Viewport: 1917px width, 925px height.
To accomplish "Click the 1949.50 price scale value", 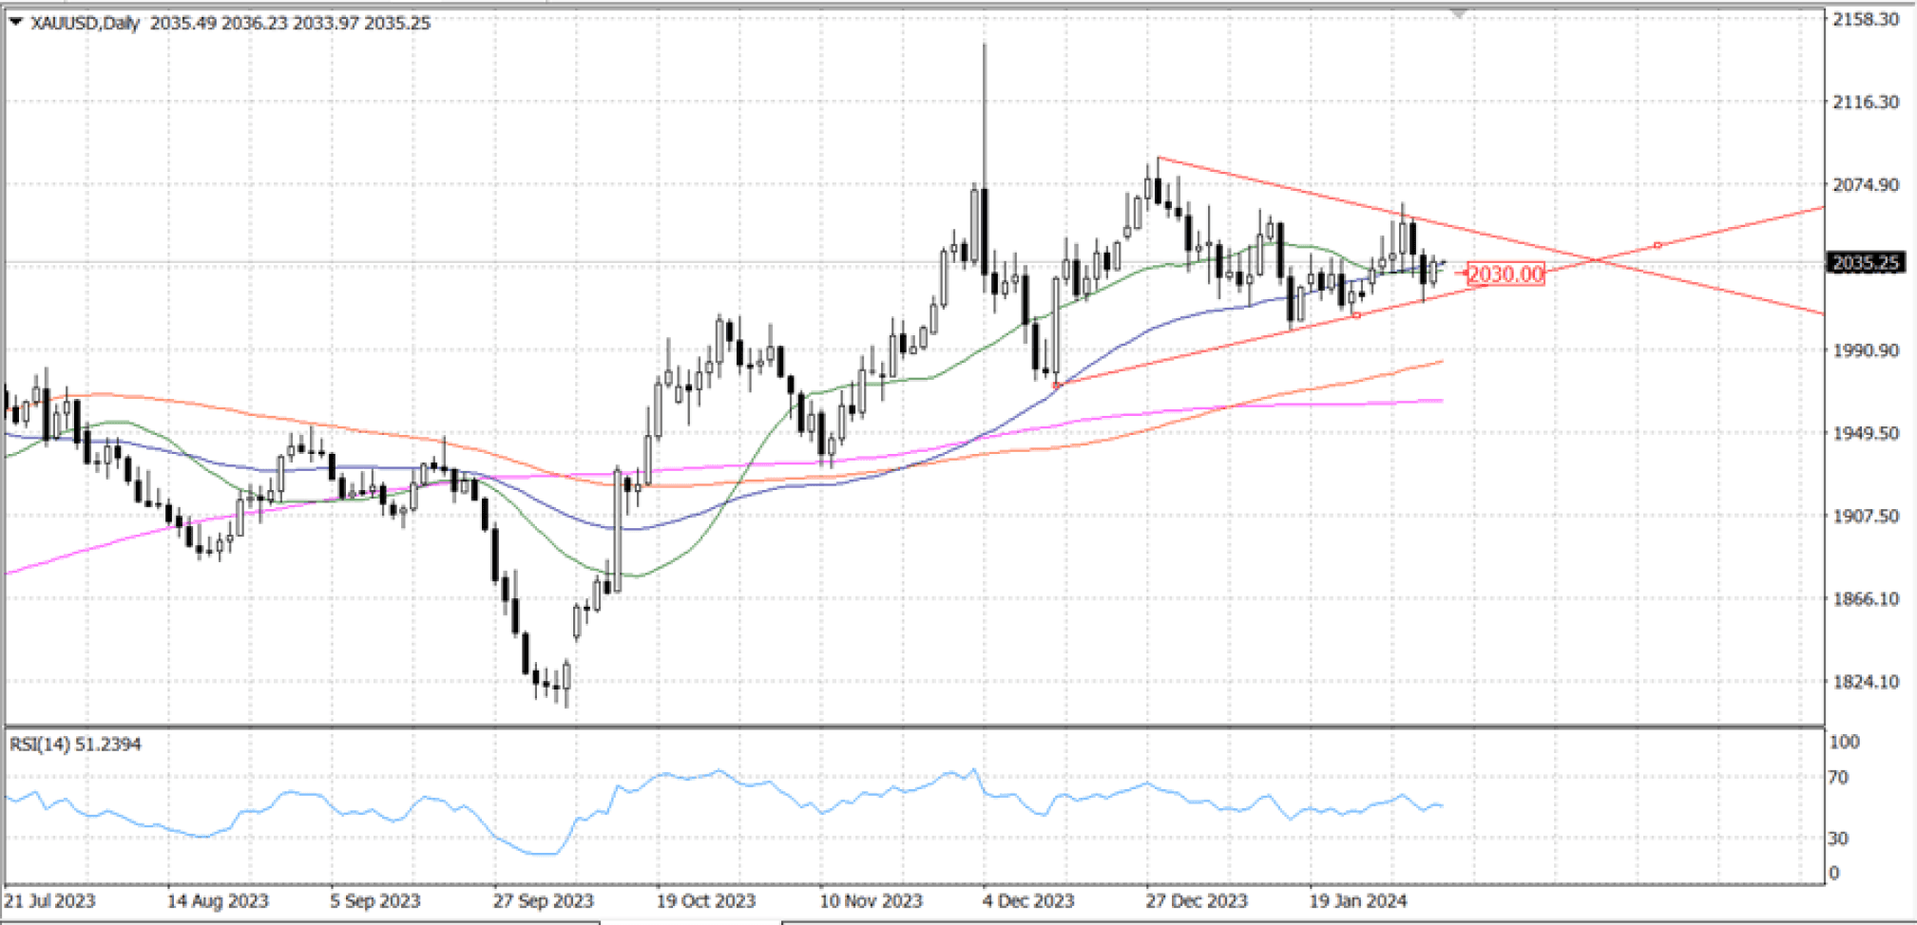I will pyautogui.click(x=1866, y=433).
